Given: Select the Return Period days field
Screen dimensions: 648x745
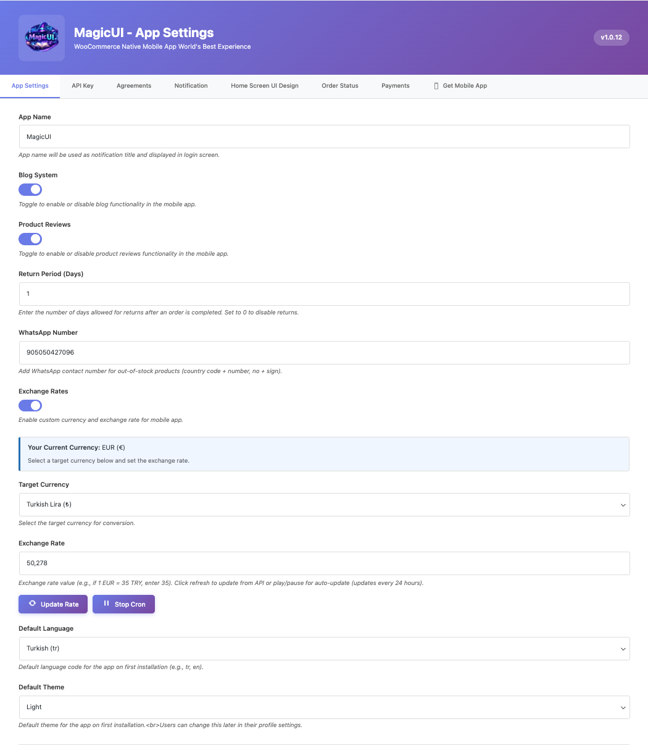Looking at the screenshot, I should click(324, 294).
